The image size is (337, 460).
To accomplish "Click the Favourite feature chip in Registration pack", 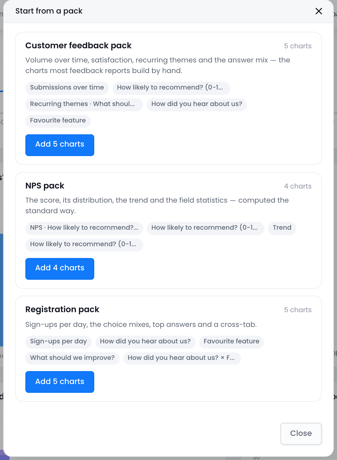I will (231, 342).
